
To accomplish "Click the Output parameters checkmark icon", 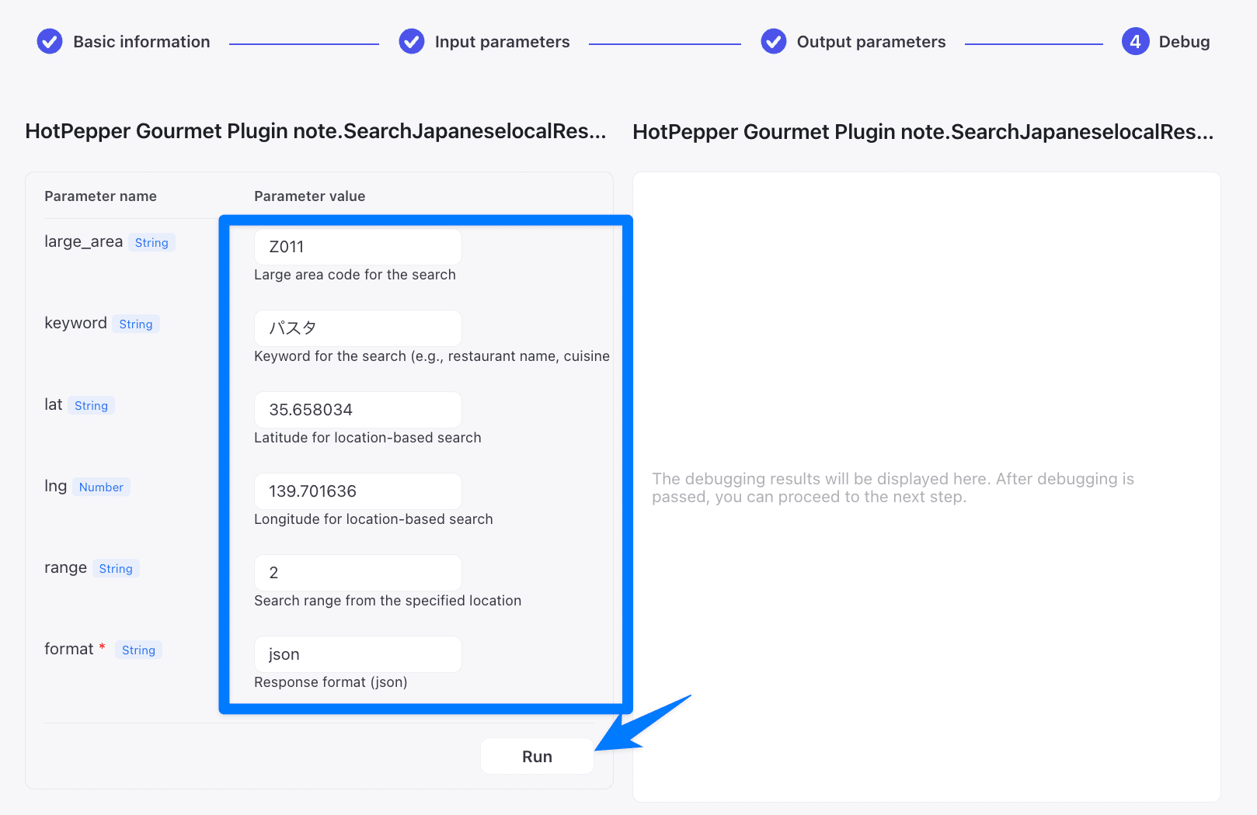I will click(774, 41).
